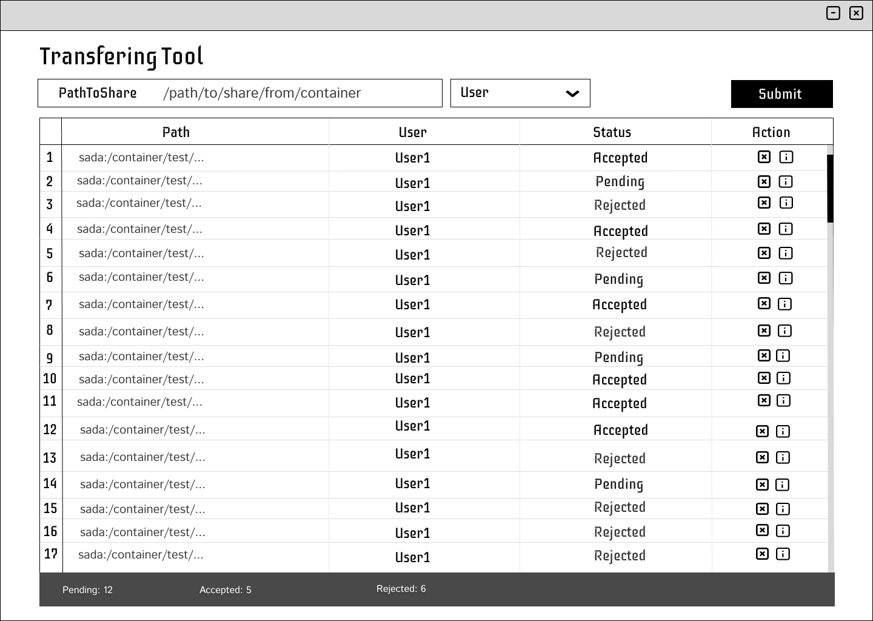Image resolution: width=873 pixels, height=621 pixels.
Task: Minimize the Transfering Tool window
Action: pos(833,13)
